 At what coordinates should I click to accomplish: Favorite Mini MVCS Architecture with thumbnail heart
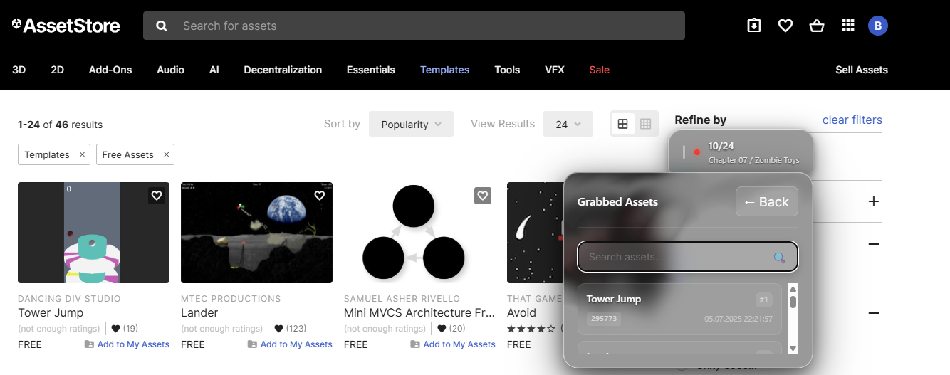pyautogui.click(x=483, y=196)
